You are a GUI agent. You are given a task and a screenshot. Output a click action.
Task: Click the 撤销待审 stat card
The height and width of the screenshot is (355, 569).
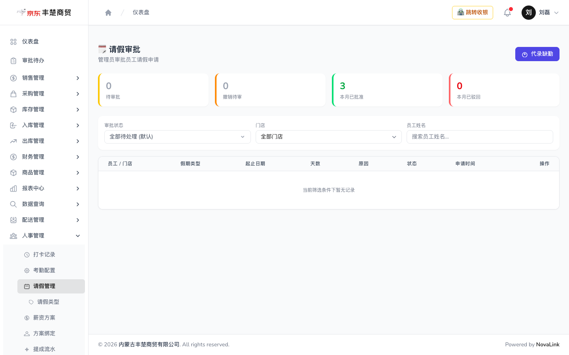[x=270, y=90]
